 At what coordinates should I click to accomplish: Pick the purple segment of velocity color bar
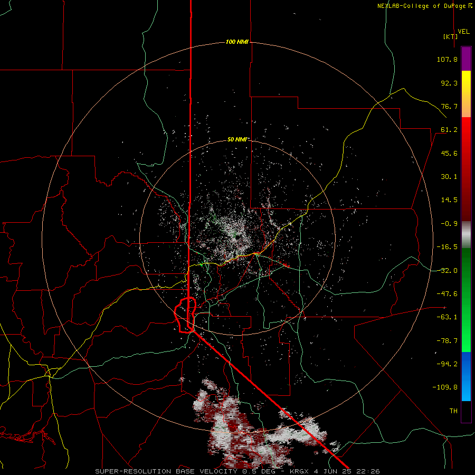(466, 59)
